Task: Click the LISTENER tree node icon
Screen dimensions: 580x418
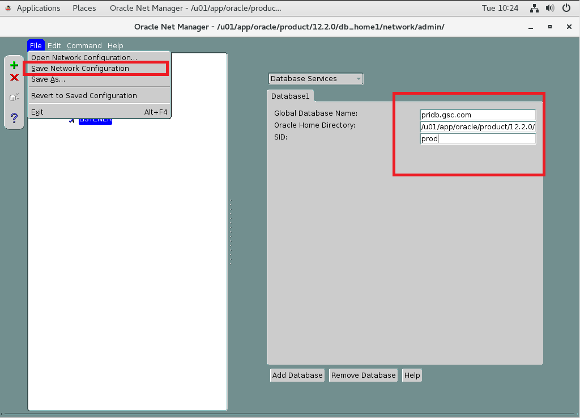Action: pyautogui.click(x=72, y=120)
